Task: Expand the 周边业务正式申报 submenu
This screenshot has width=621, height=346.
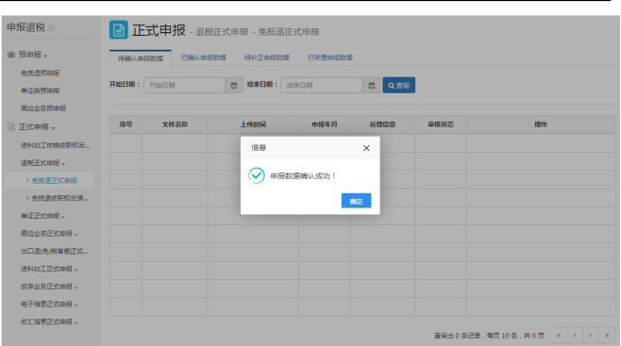Action: 49,234
